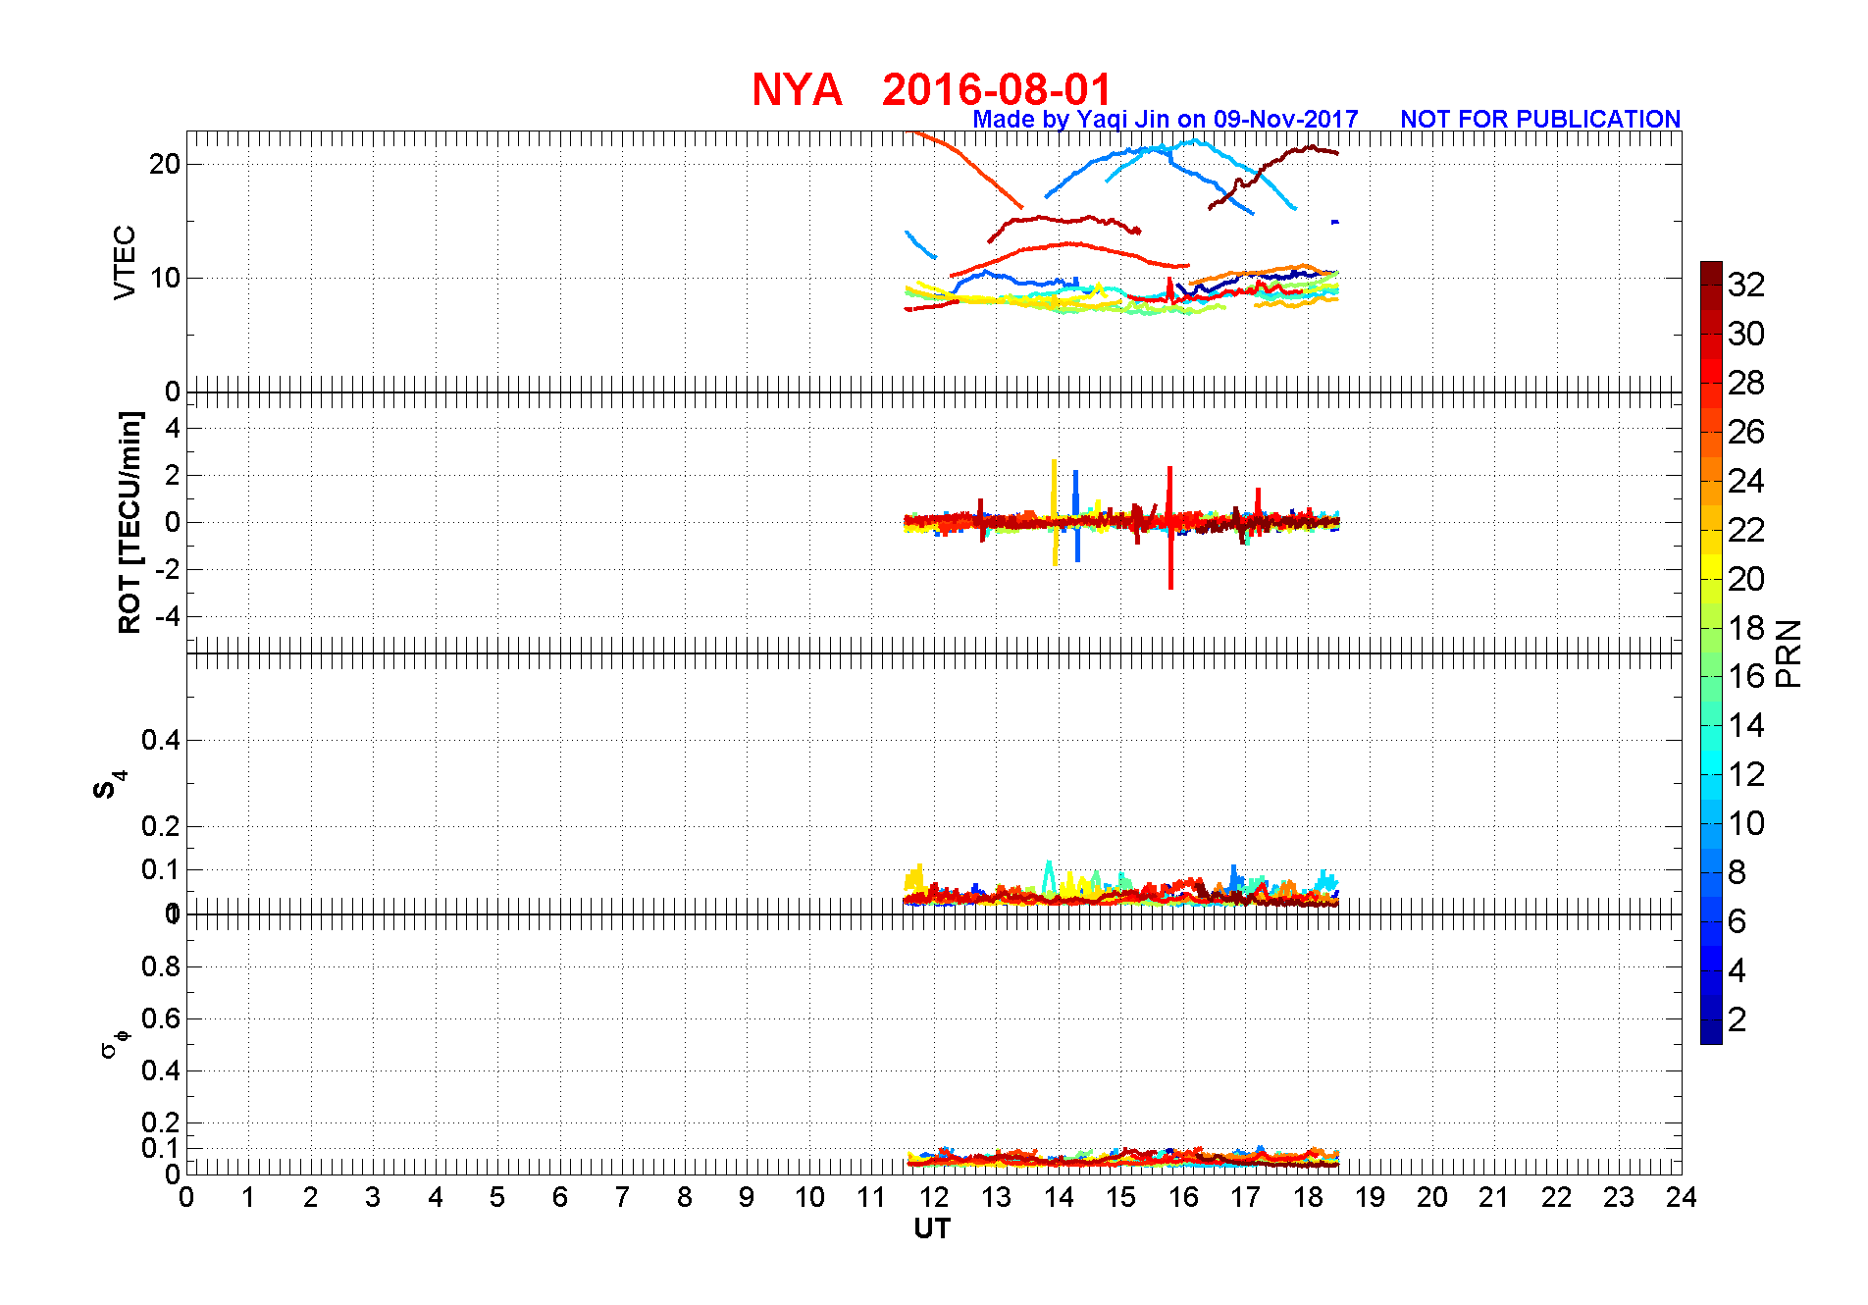
Task: Click colorbar tick value 4
Action: (x=1738, y=970)
